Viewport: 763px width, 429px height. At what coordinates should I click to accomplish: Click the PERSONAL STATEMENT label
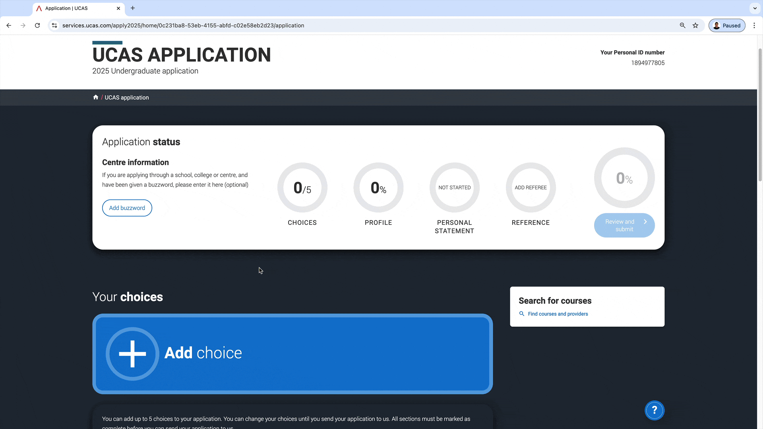click(x=455, y=227)
